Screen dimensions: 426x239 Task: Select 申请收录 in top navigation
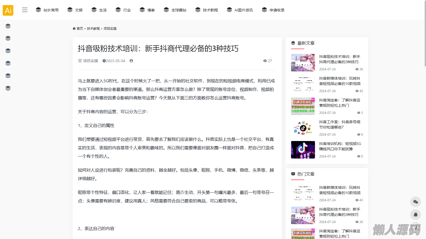pos(273,10)
